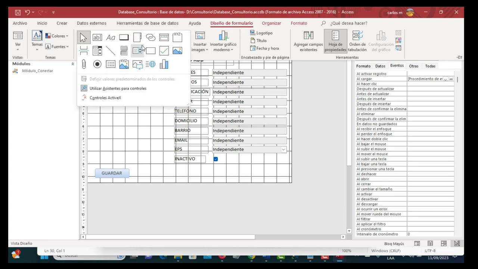The height and width of the screenshot is (269, 478).
Task: Pick the Check Box control icon
Action: pyautogui.click(x=164, y=51)
